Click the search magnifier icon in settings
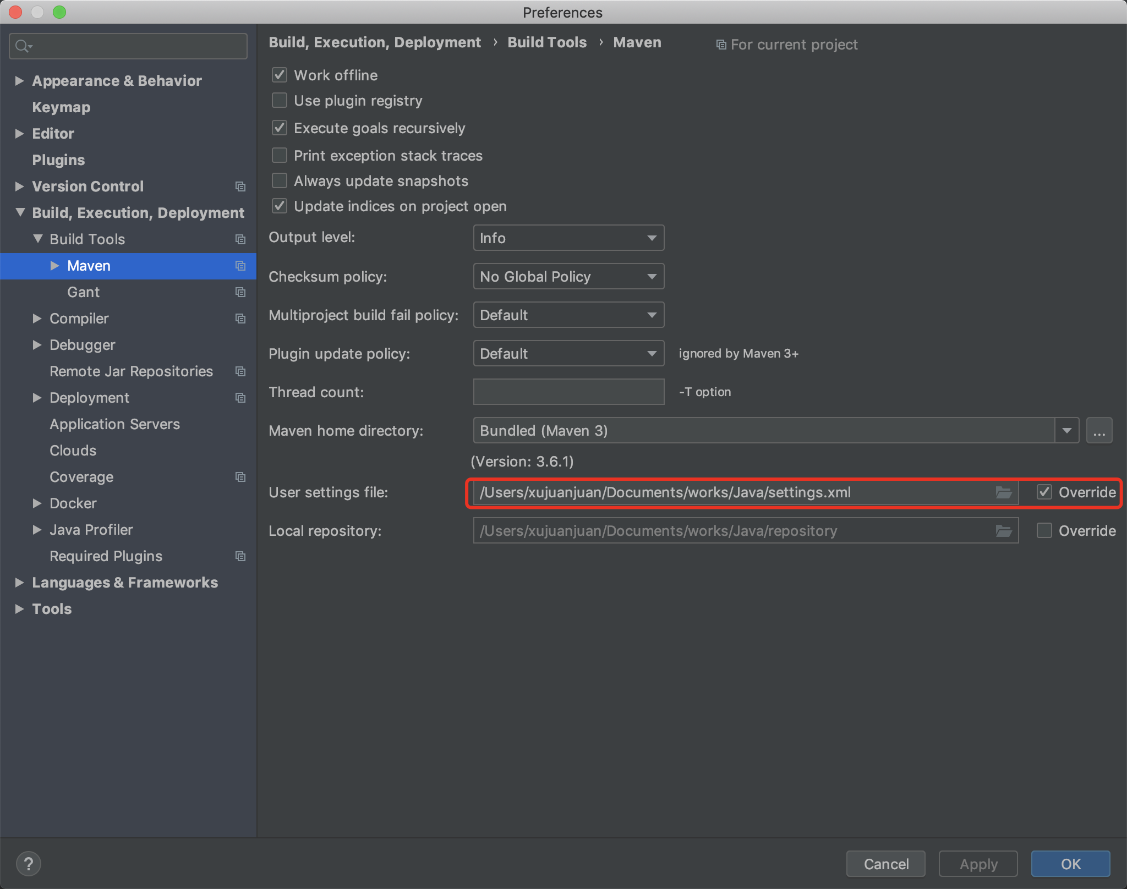 [23, 46]
